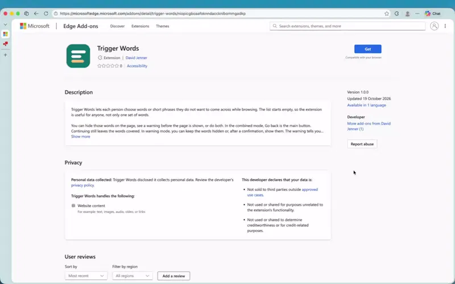This screenshot has height=284, width=455.
Task: Click the Privacy section heading
Action: pos(73,162)
